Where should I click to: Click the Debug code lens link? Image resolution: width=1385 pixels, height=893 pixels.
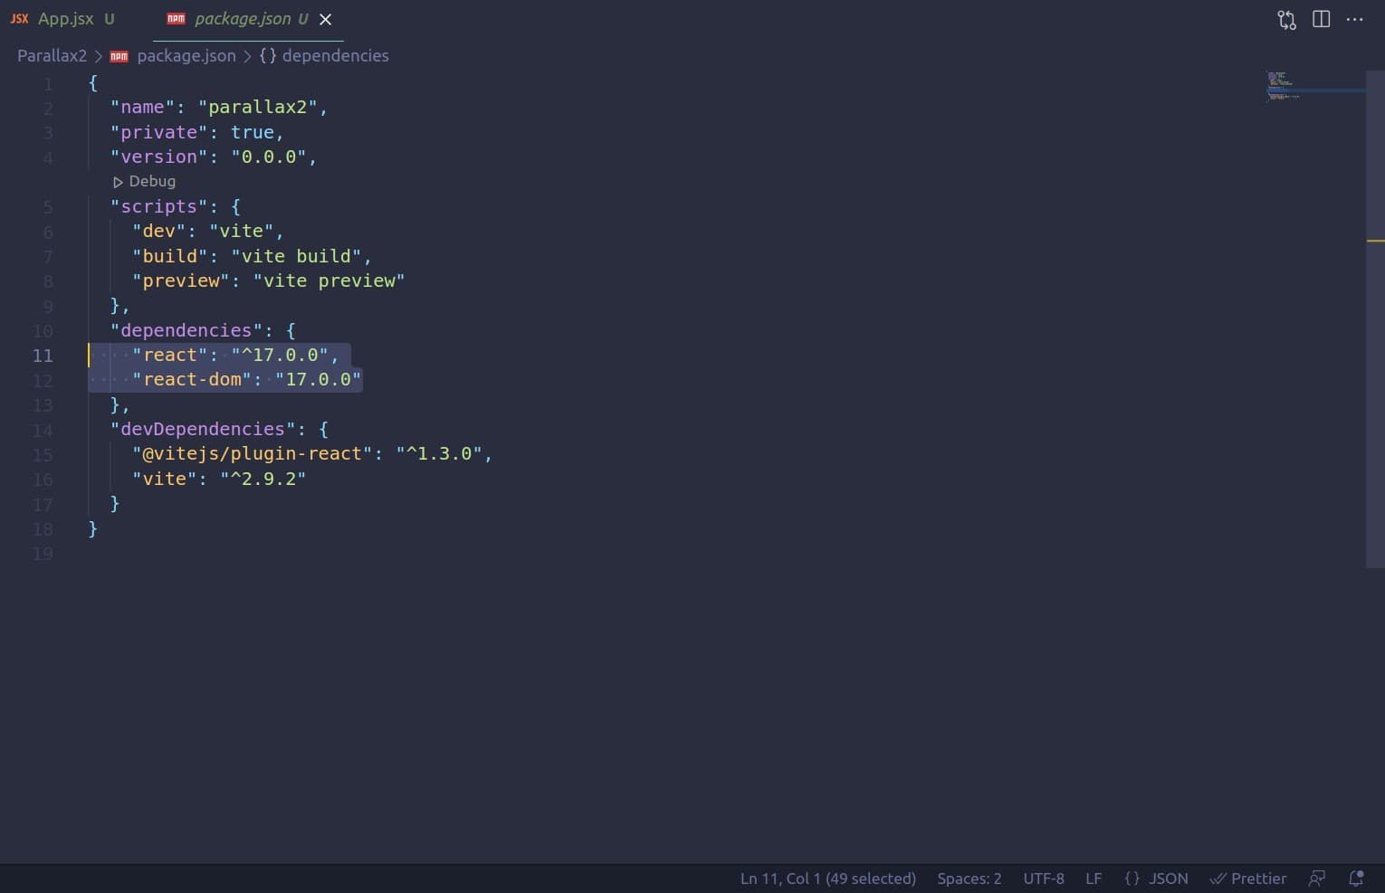(x=152, y=181)
